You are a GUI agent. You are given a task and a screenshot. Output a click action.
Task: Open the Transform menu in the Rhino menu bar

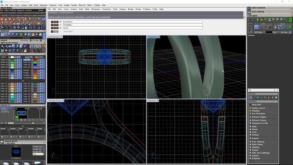(x=107, y=9)
